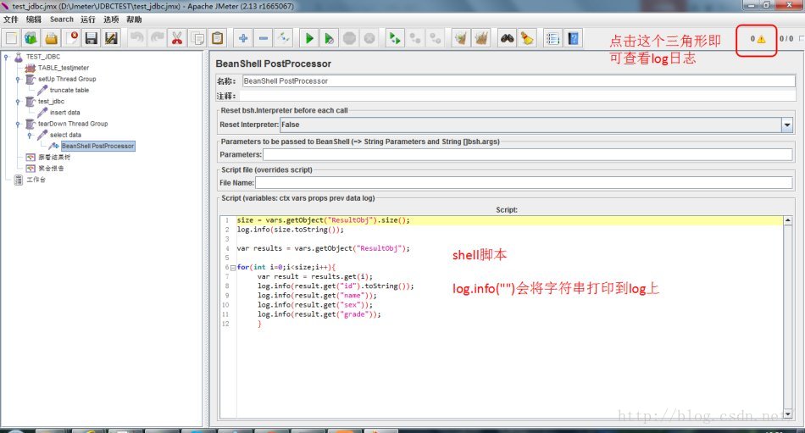Select the 工作台 workbench node
This screenshot has height=433, width=805.
point(36,180)
